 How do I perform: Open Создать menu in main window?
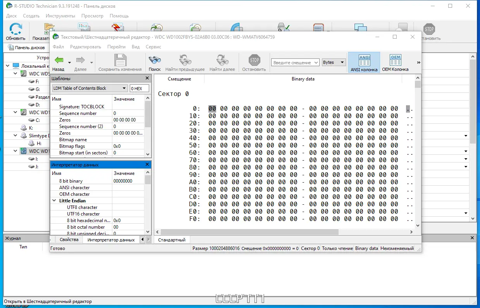click(x=31, y=16)
